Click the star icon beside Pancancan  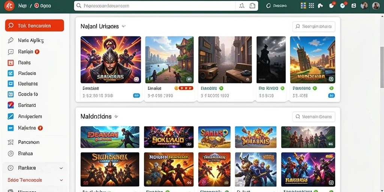pos(10,142)
